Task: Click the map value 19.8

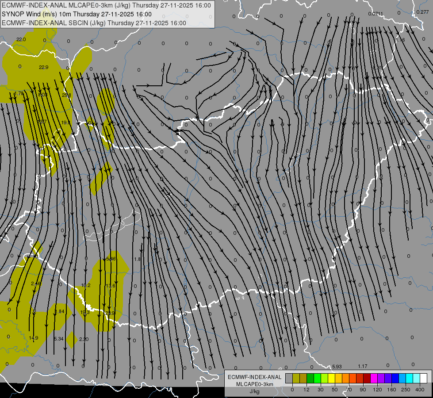Action: point(66,122)
